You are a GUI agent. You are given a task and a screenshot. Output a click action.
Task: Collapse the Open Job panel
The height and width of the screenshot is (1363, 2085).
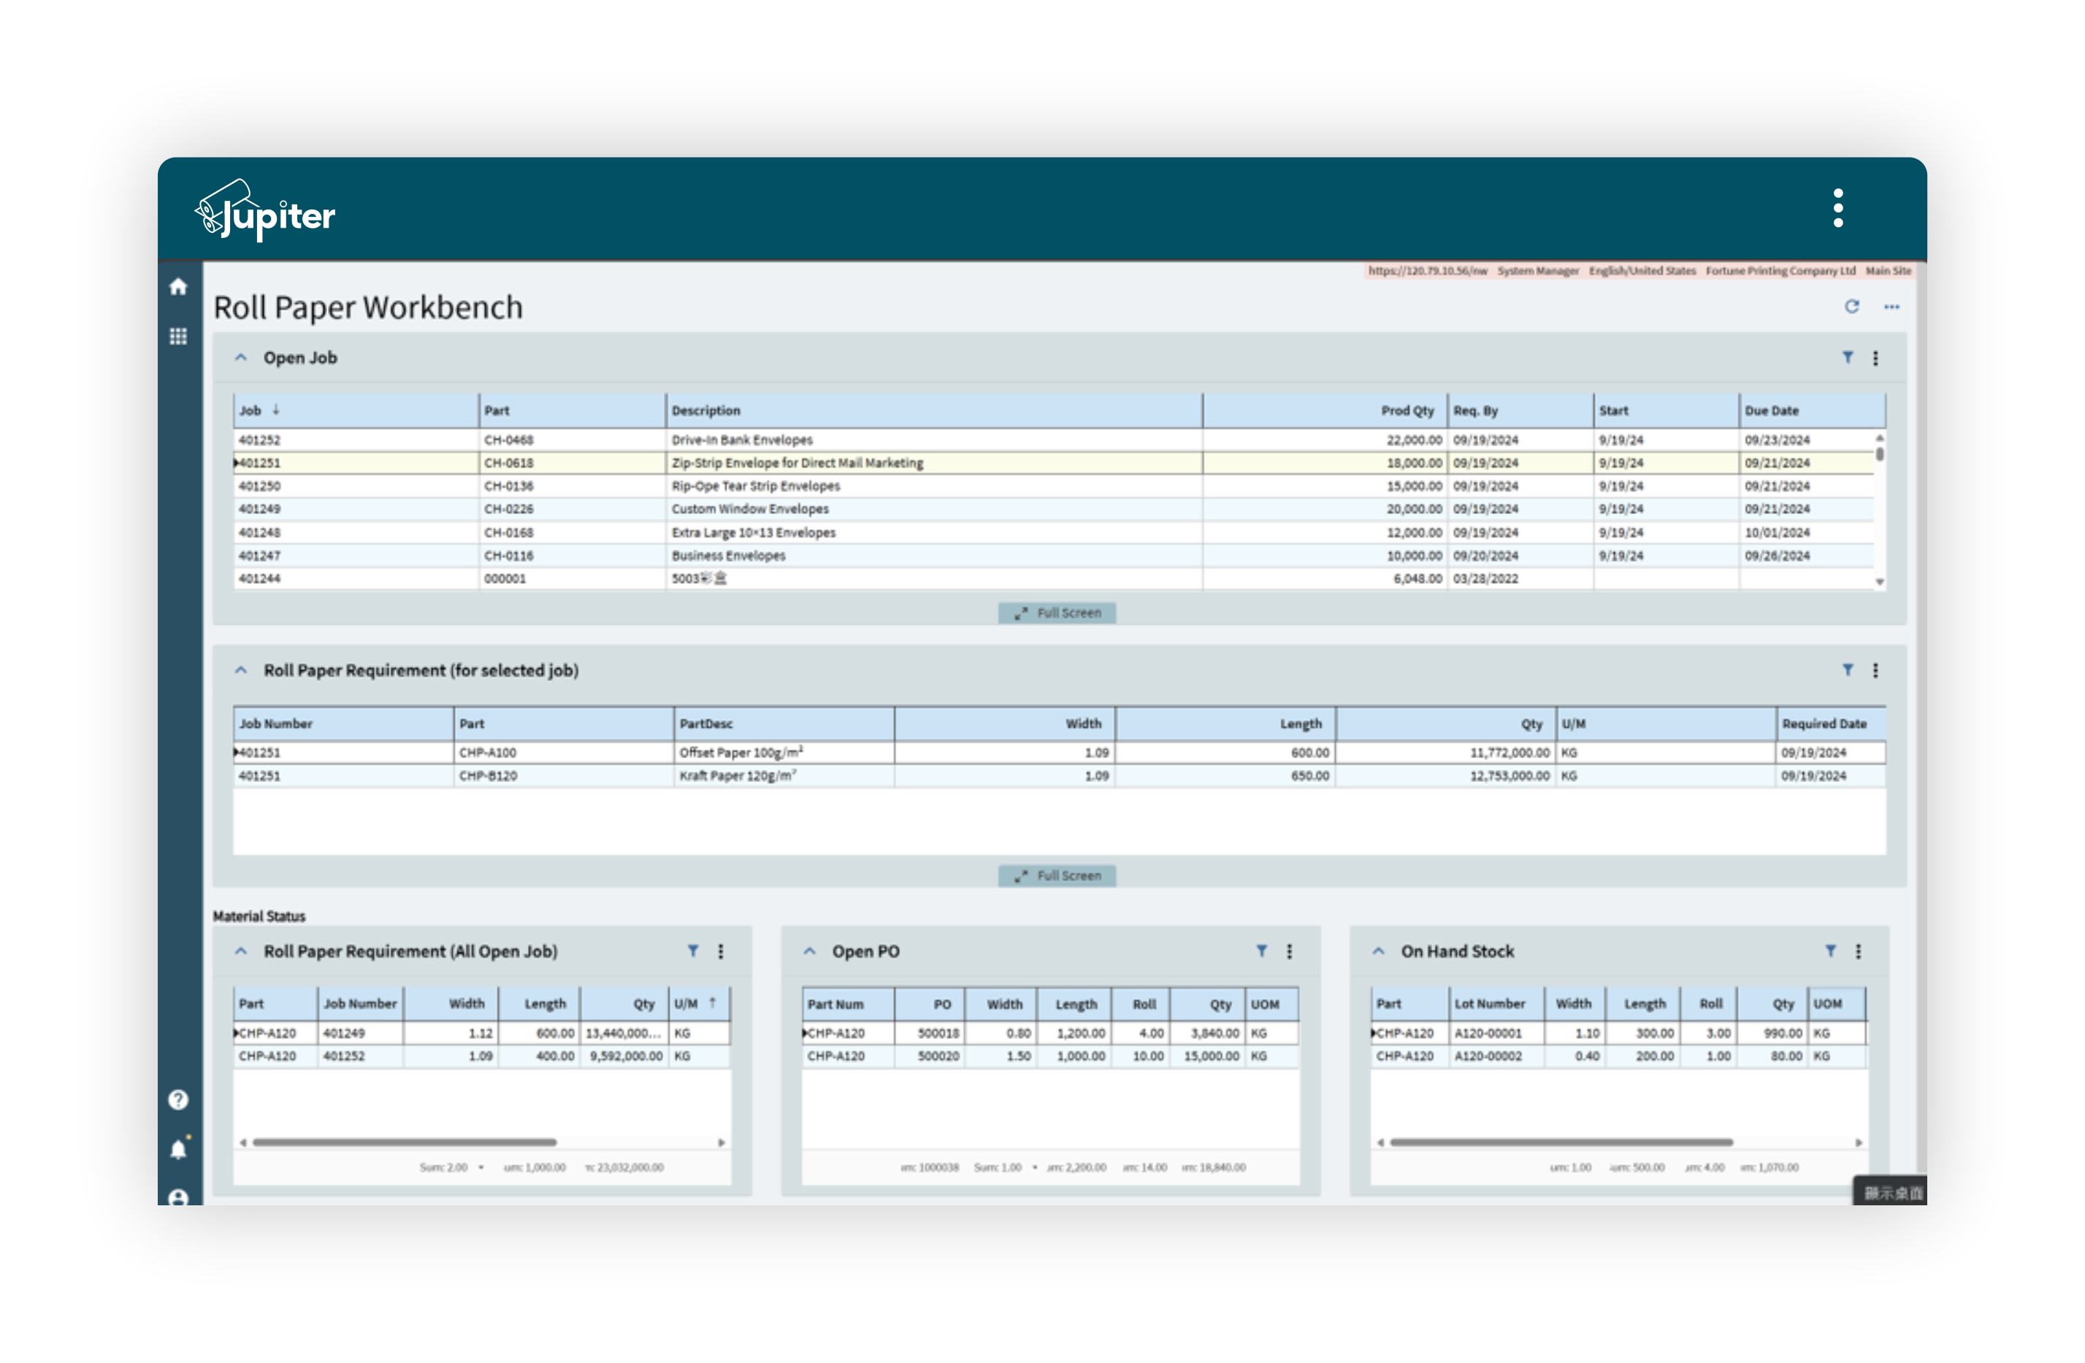[241, 358]
